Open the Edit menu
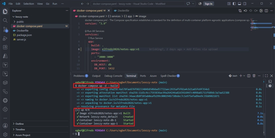 (x=18, y=4)
